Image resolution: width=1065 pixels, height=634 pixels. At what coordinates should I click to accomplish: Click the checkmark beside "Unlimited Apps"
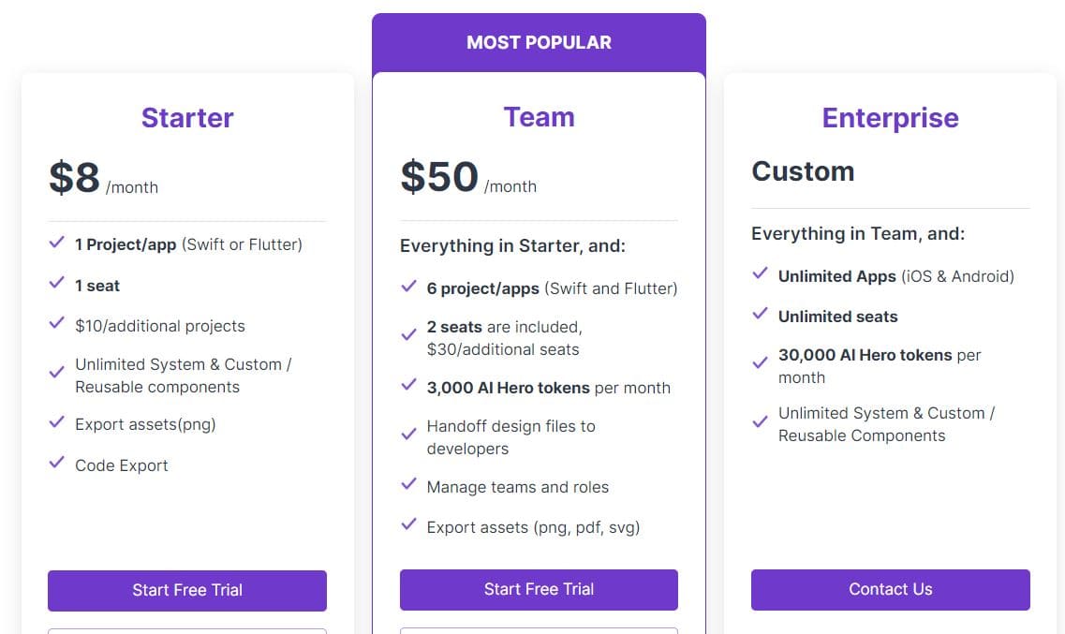(x=759, y=275)
